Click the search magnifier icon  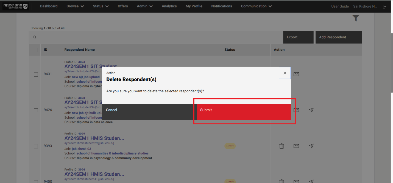pyautogui.click(x=35, y=38)
